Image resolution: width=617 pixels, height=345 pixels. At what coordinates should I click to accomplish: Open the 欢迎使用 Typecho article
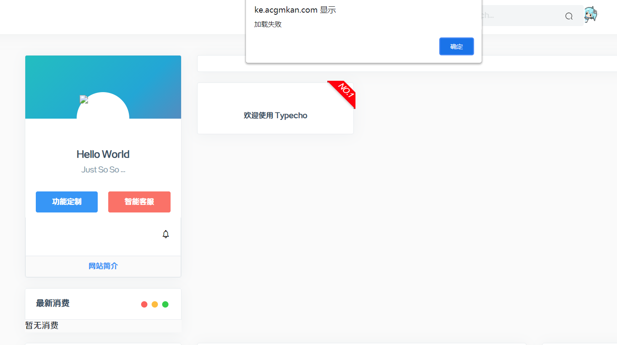pos(275,115)
